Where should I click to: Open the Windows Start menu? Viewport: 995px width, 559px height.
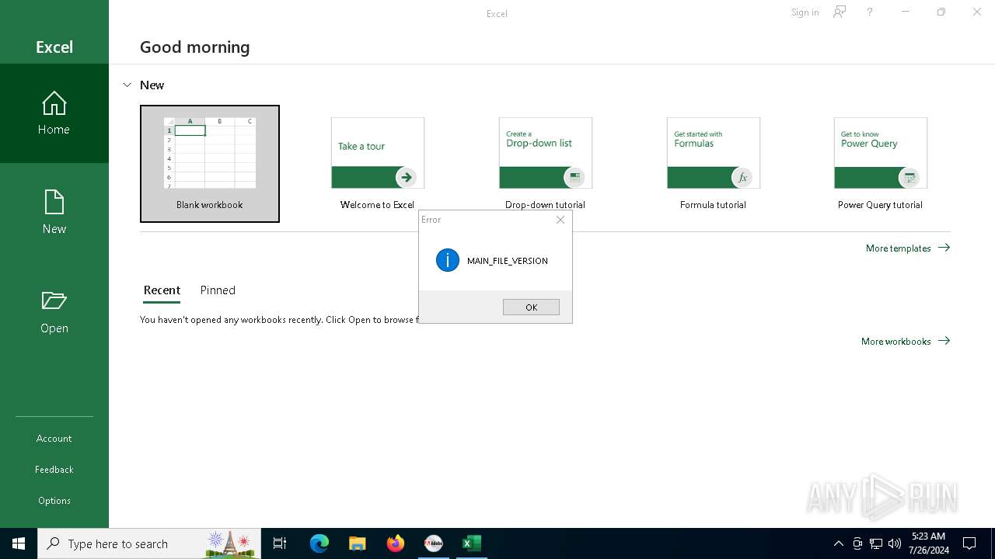19,543
